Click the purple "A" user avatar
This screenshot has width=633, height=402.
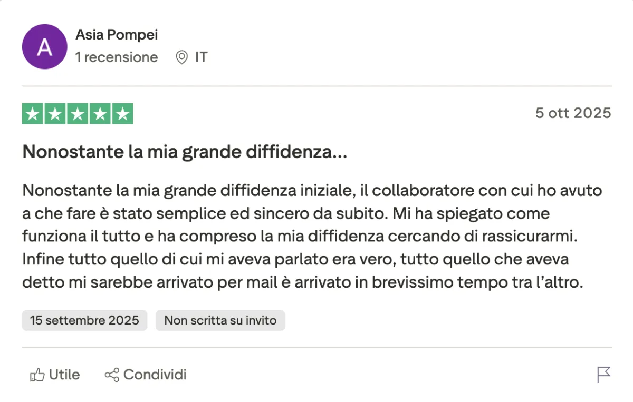(44, 47)
